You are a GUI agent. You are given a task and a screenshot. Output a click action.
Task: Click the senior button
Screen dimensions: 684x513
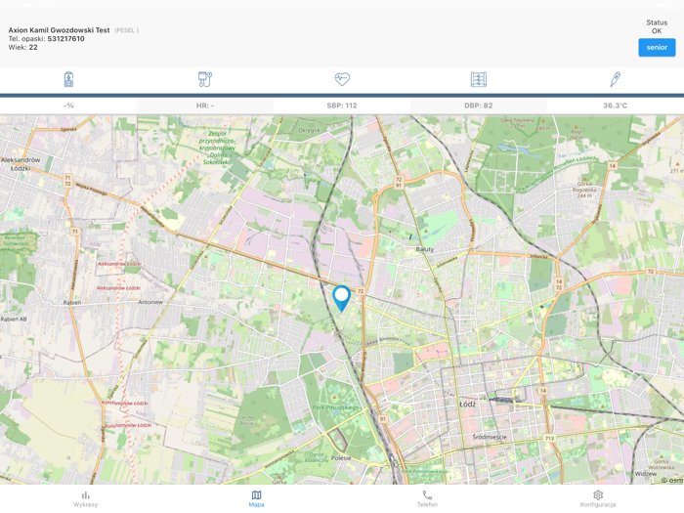657,47
